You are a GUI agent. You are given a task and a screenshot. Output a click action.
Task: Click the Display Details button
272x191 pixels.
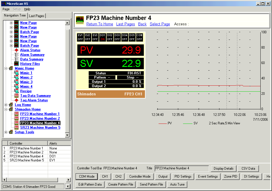click(x=224, y=169)
